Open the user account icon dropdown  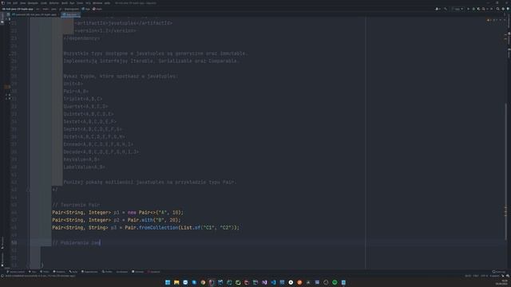click(438, 9)
